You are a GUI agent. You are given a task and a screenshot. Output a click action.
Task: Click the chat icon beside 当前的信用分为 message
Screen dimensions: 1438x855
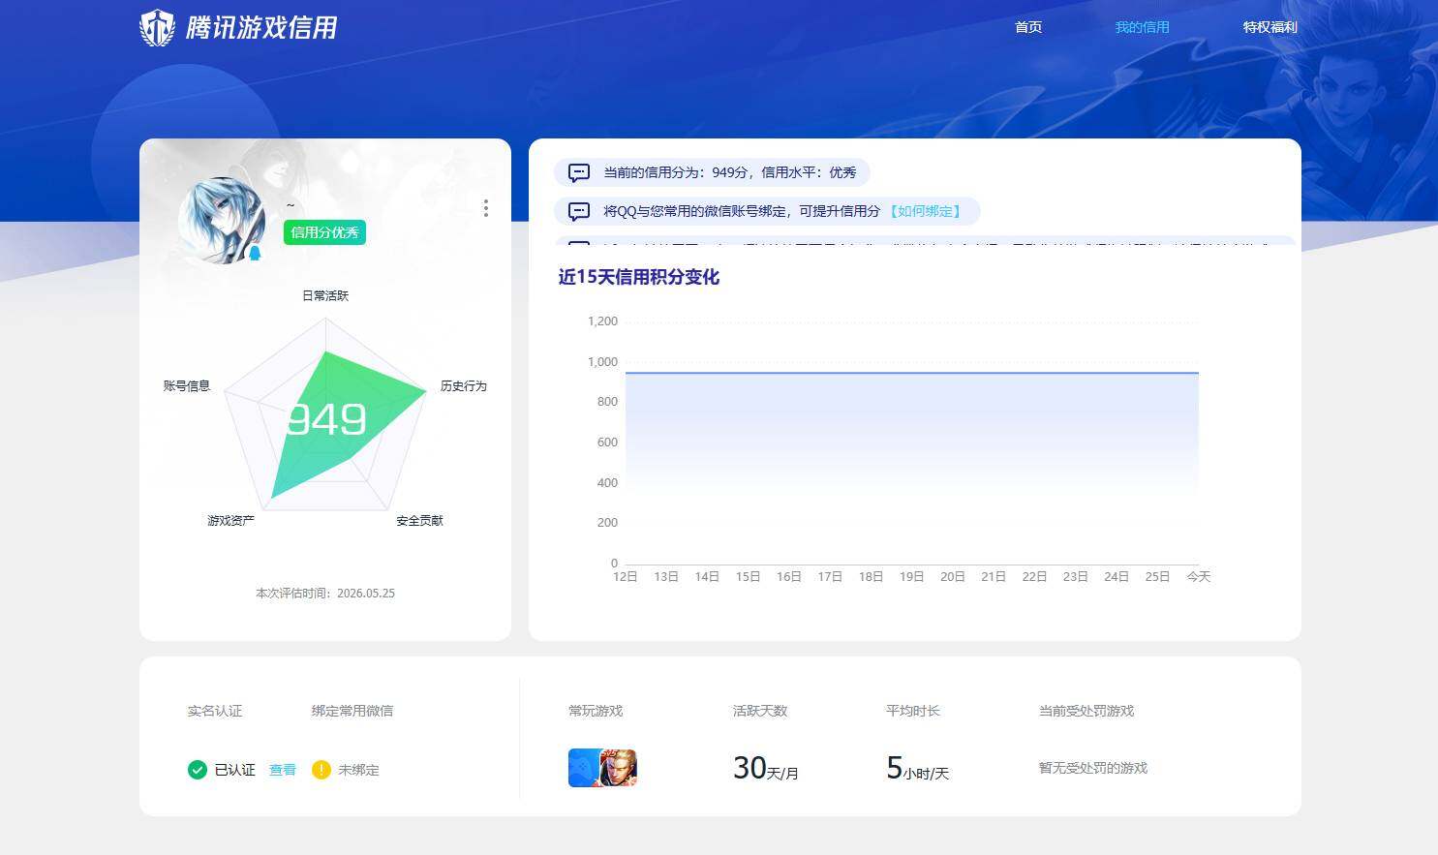tap(579, 172)
